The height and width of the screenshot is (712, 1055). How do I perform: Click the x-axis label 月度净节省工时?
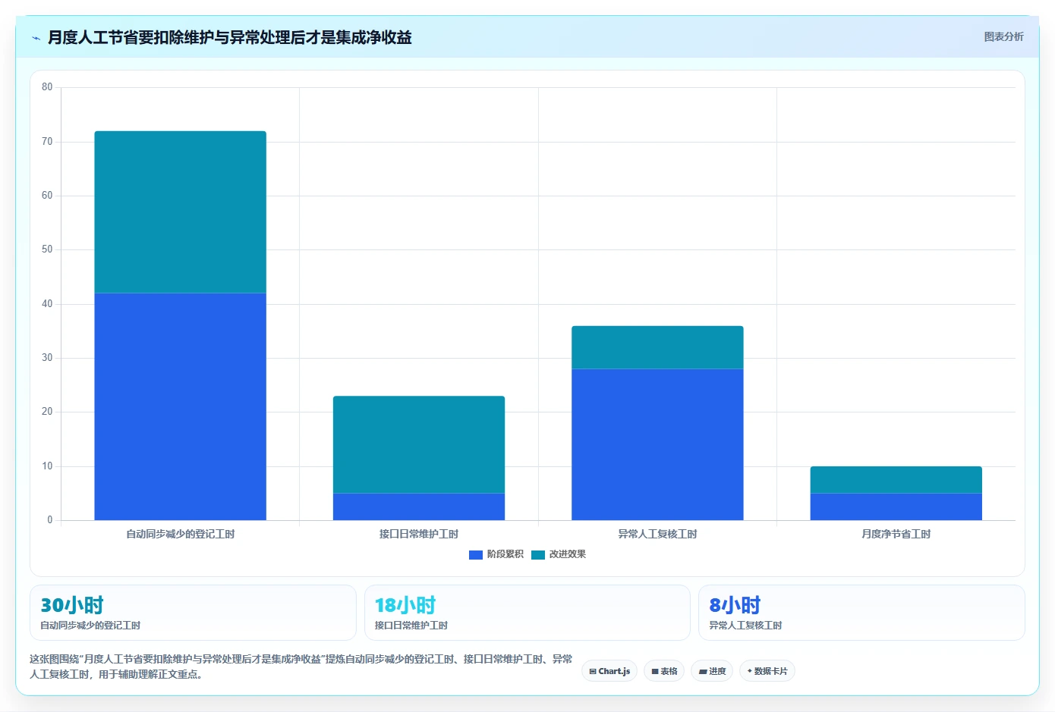click(896, 534)
